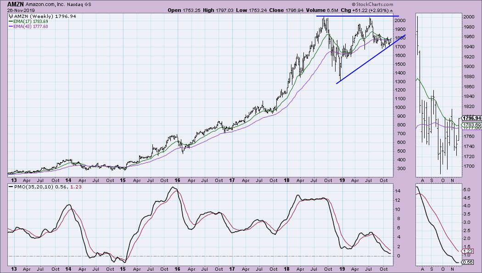
Task: Click the 5.0 level on PMO zoom axis
Action: 467,190
